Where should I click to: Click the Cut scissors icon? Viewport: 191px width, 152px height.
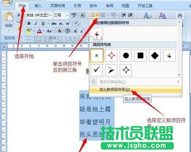(x=19, y=14)
